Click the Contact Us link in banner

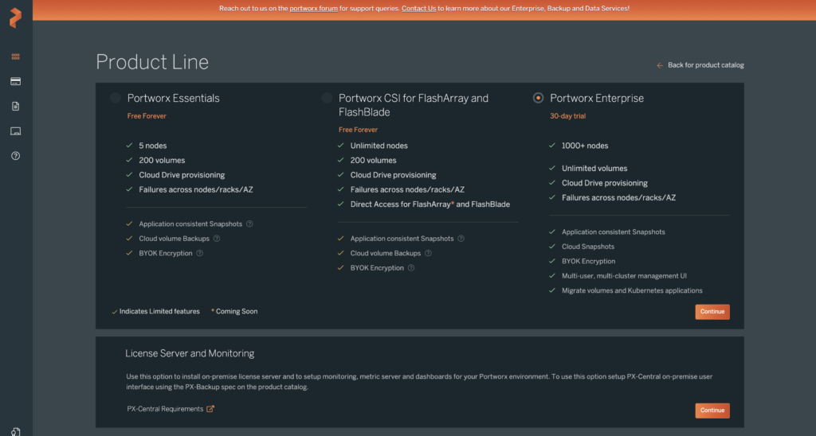418,8
